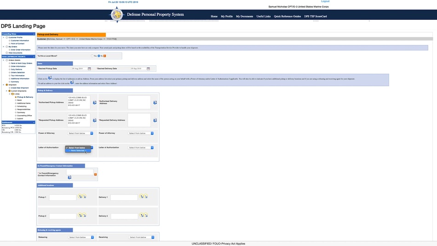Select Yes for Is this a Local Move

click(92, 56)
